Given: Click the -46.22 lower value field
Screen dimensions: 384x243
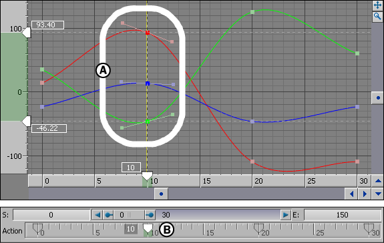Looking at the screenshot, I should click(49, 128).
